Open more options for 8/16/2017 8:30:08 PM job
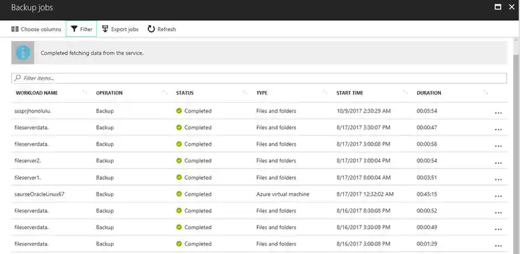This screenshot has height=254, width=520. (498, 213)
